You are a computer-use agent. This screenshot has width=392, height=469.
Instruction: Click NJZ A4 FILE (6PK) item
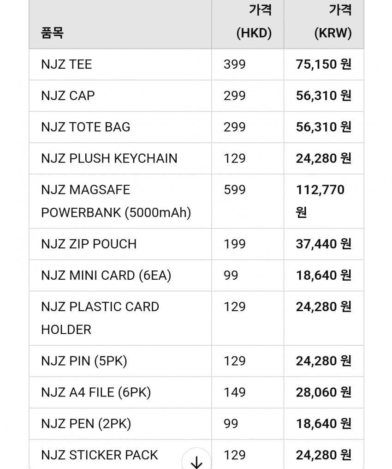coord(96,392)
